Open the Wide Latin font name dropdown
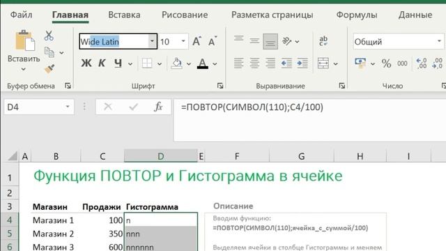Screen dimensions: 446x251 (x=152, y=41)
